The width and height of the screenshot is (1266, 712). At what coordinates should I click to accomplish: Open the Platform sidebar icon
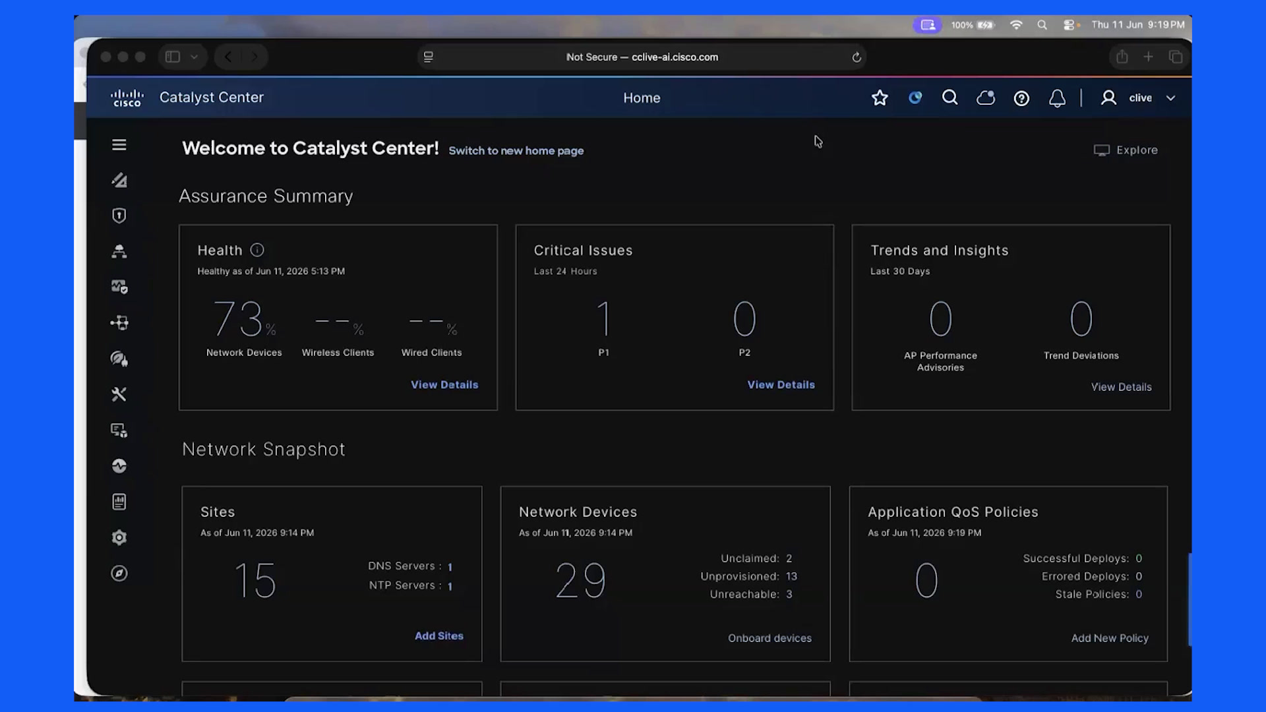click(x=119, y=430)
